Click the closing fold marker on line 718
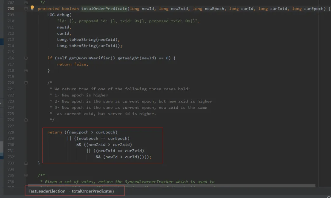331x198 pixels. [x=26, y=70]
